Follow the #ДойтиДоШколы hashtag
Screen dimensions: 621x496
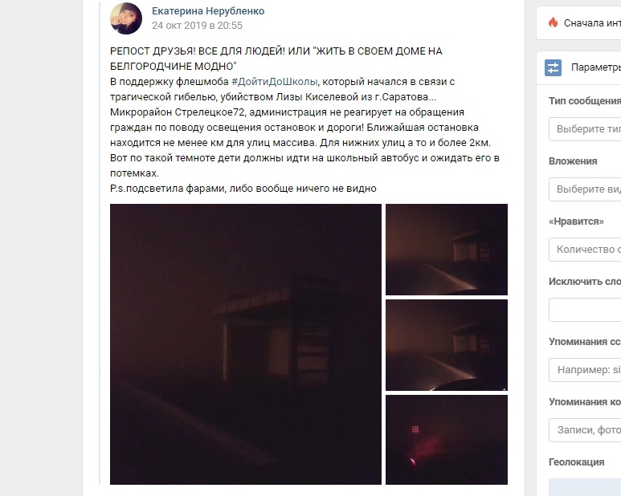coord(275,82)
